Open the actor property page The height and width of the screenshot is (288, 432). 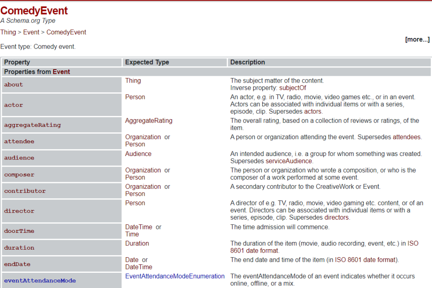tap(13, 105)
